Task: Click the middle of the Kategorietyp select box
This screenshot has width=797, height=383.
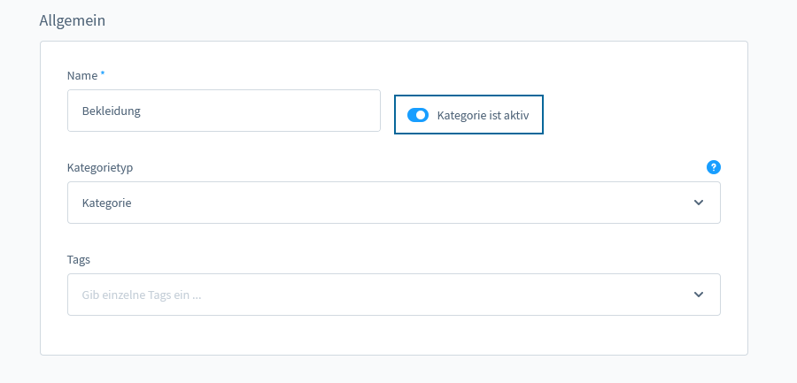Action: [x=394, y=203]
